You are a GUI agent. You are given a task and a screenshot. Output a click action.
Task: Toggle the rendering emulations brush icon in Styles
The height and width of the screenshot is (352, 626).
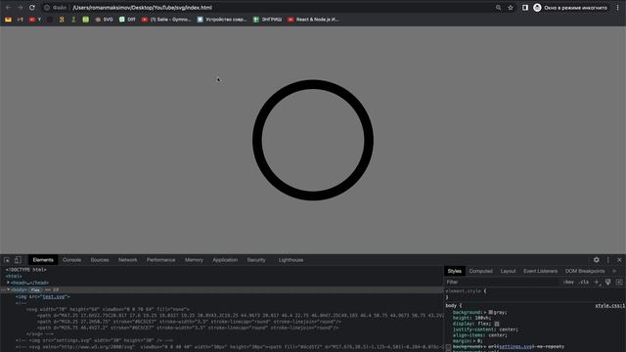pyautogui.click(x=607, y=283)
